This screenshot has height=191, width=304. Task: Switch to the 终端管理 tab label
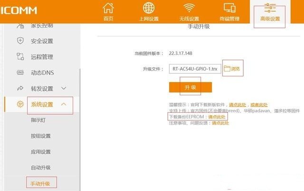pyautogui.click(x=229, y=19)
